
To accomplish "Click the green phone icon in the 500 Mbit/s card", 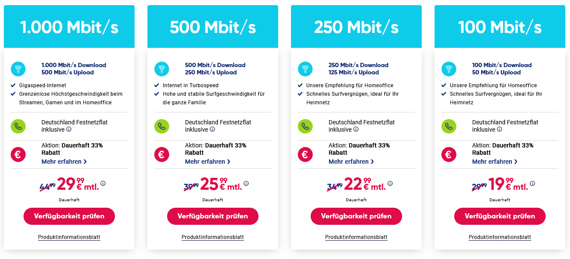I will tap(162, 126).
